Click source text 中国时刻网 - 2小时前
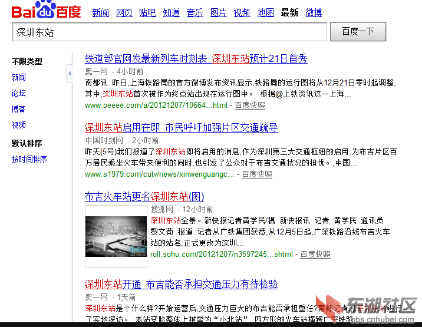This screenshot has width=422, height=327. coord(122,140)
